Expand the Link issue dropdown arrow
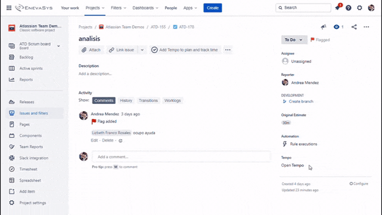Viewport: 382px width, 215px height. pos(142,50)
